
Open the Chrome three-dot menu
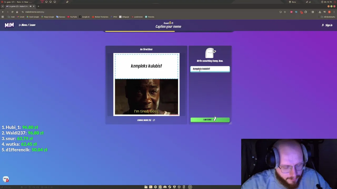(334, 12)
